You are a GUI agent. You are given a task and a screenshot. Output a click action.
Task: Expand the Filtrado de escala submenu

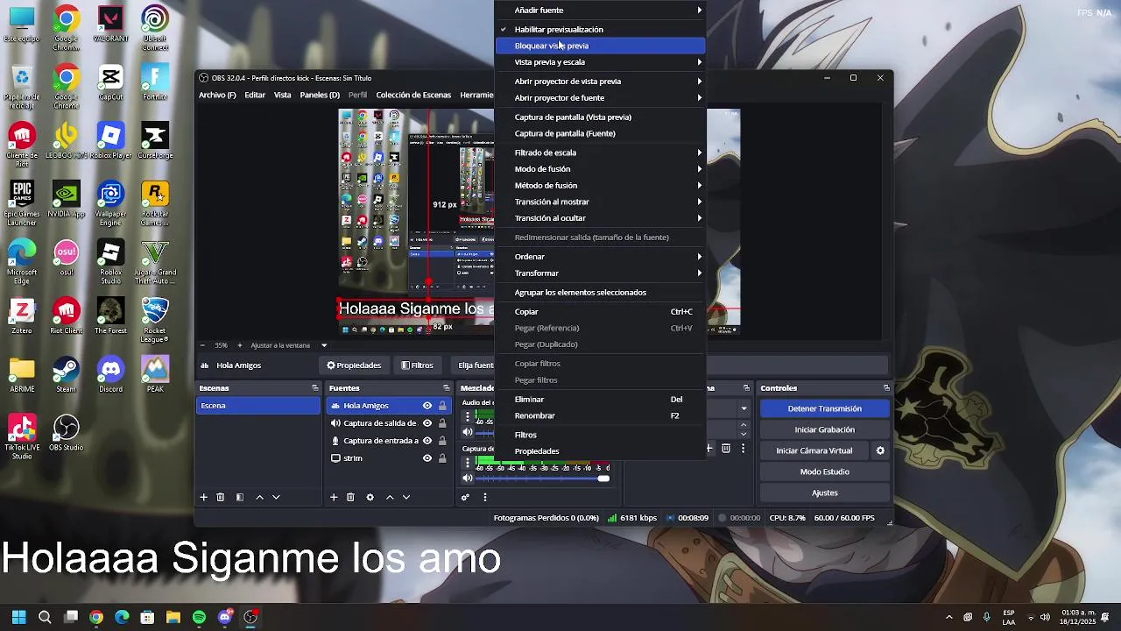pos(601,152)
